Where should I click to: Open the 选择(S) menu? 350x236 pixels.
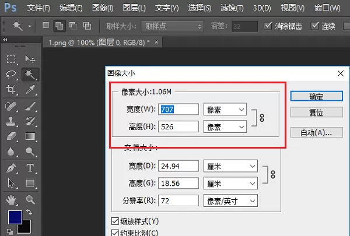point(199,8)
